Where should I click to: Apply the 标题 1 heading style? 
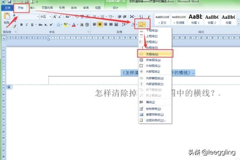pos(195,20)
